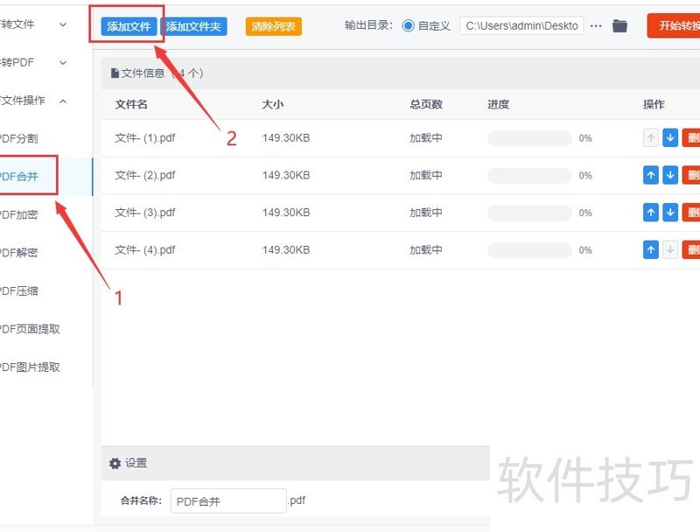Expand the 转文件 sidebar section
Image resolution: width=700 pixels, height=532 pixels.
[x=63, y=24]
